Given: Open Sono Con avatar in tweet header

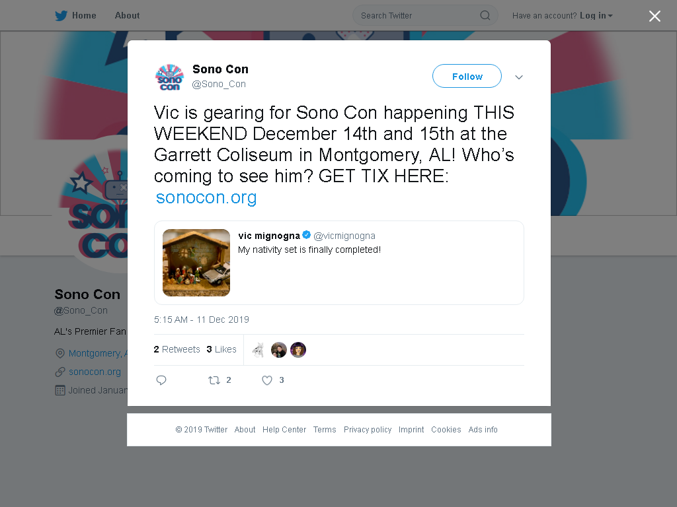Looking at the screenshot, I should click(170, 77).
